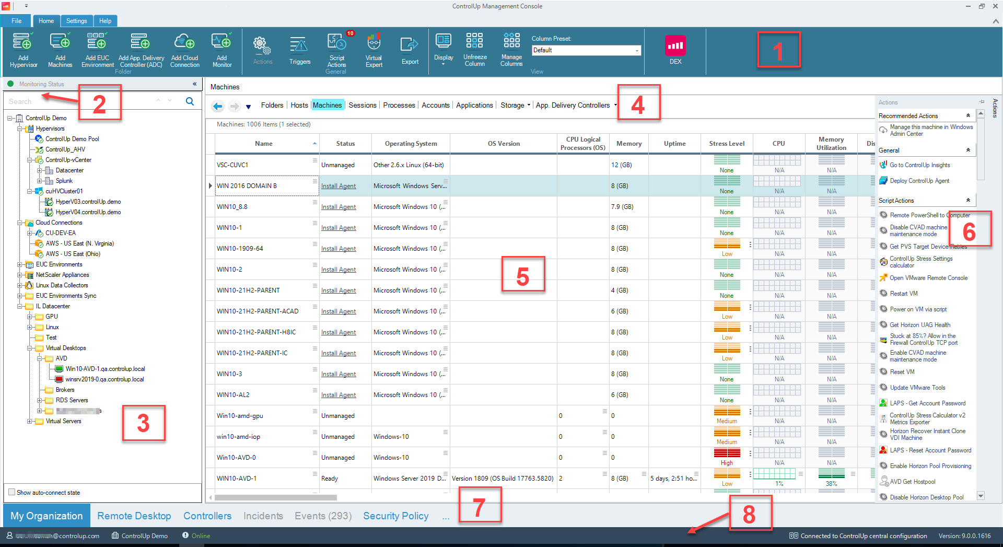Image resolution: width=1003 pixels, height=547 pixels.
Task: Click the Add Hypervisor ribbon icon
Action: pyautogui.click(x=24, y=50)
